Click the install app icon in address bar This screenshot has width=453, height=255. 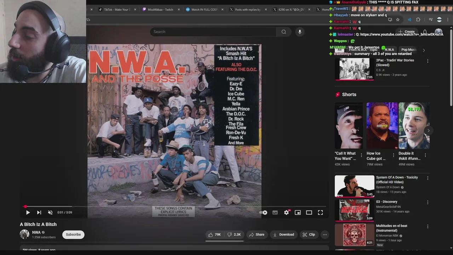click(390, 19)
